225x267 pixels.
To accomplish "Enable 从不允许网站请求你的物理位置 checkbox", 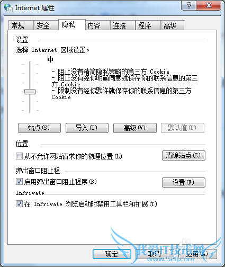I will click(19, 156).
